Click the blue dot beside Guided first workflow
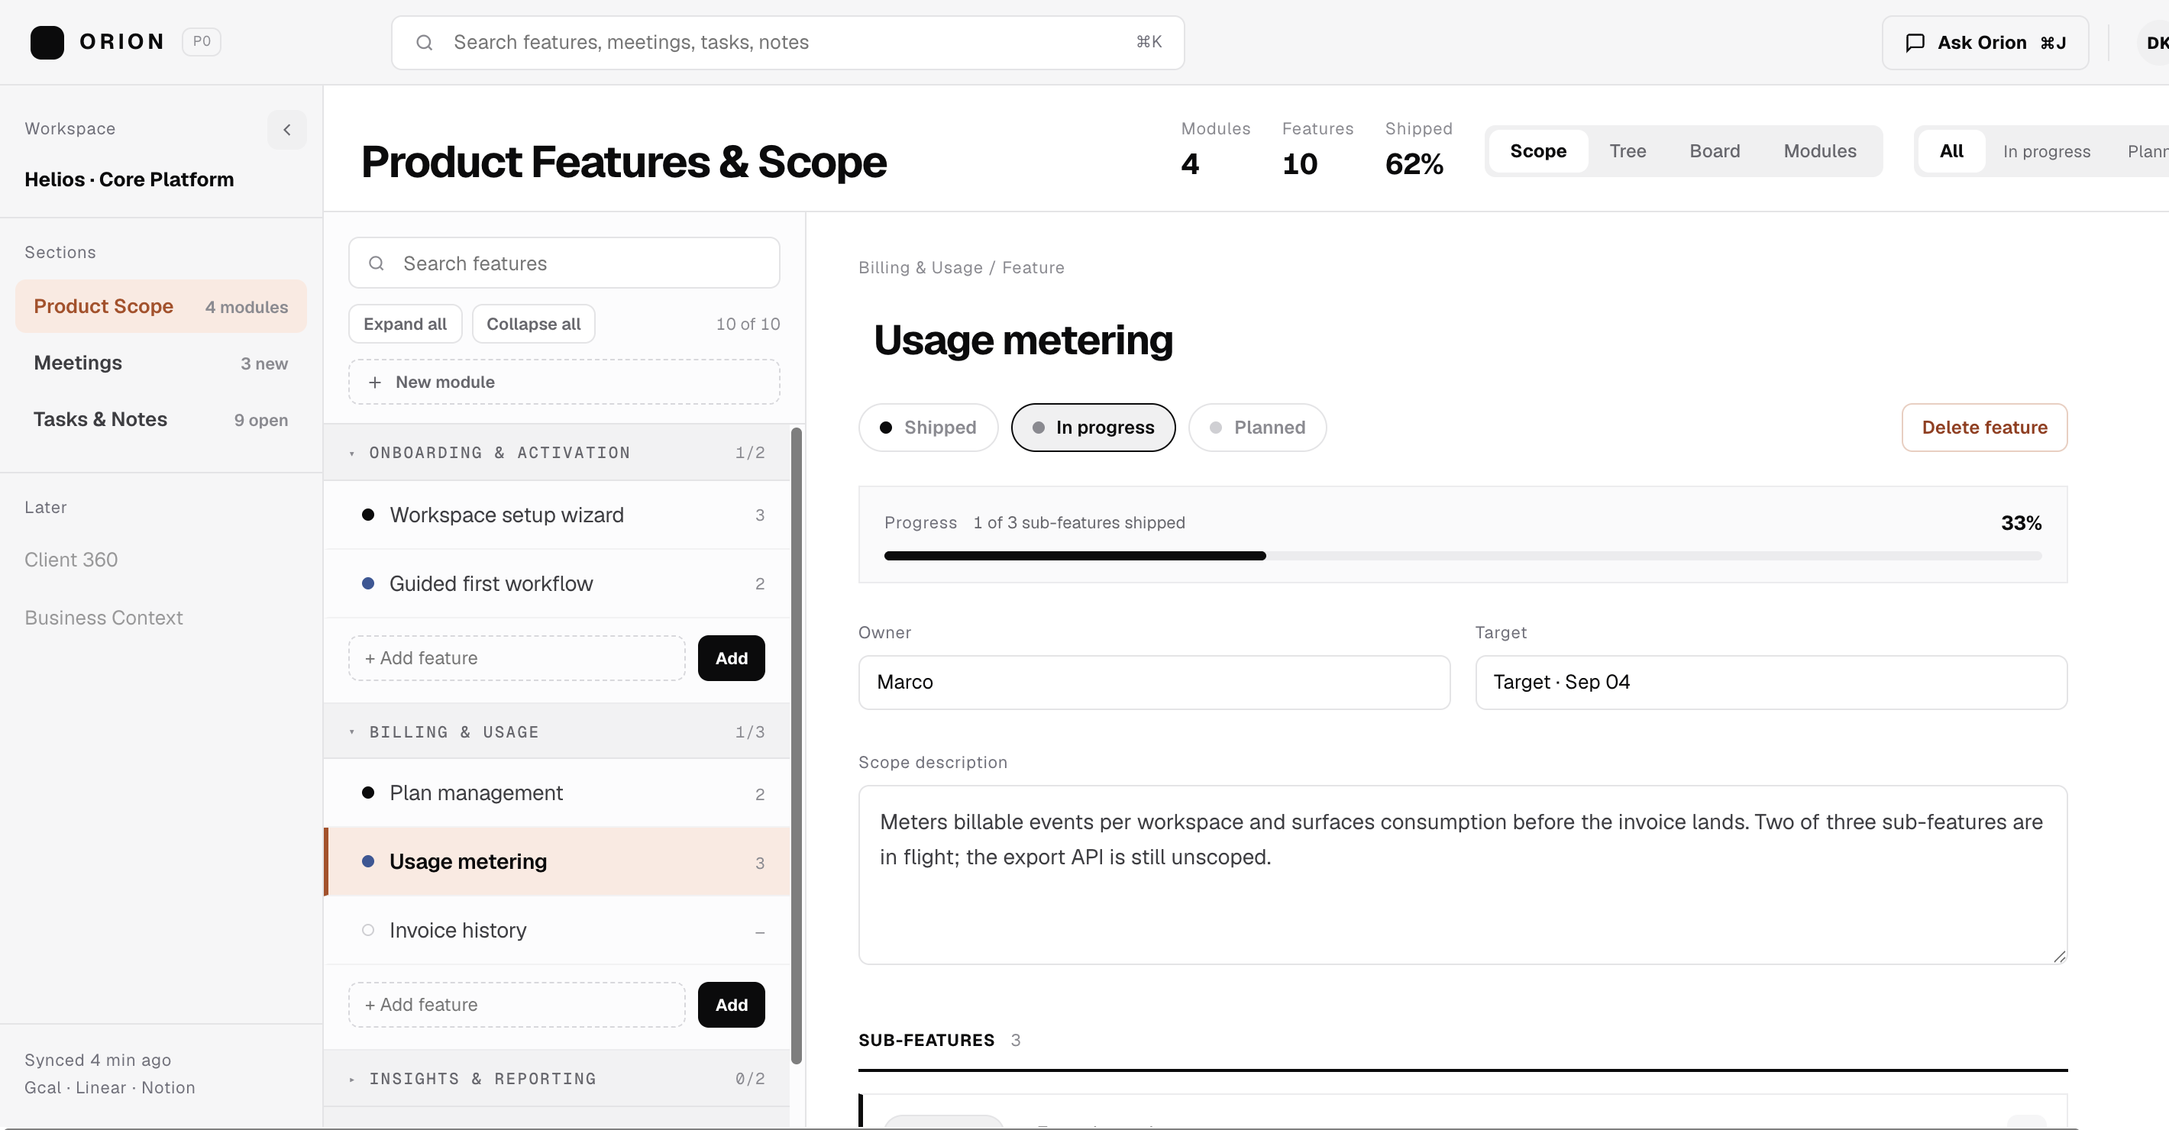The height and width of the screenshot is (1130, 2169). (368, 583)
